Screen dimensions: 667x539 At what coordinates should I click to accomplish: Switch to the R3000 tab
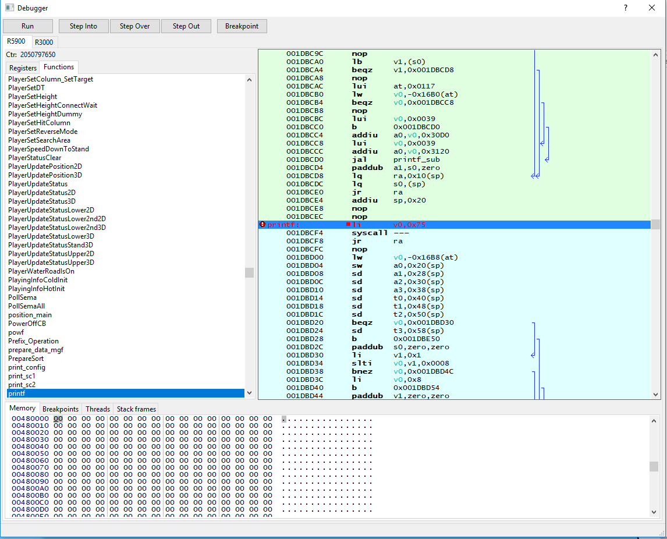[44, 42]
